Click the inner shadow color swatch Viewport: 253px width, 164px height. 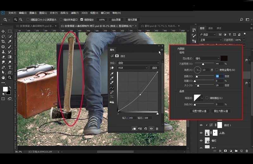(224, 58)
